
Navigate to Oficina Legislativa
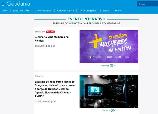click(88, 11)
